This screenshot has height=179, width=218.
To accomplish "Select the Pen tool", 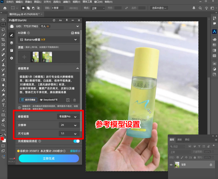I will [x=3, y=100].
